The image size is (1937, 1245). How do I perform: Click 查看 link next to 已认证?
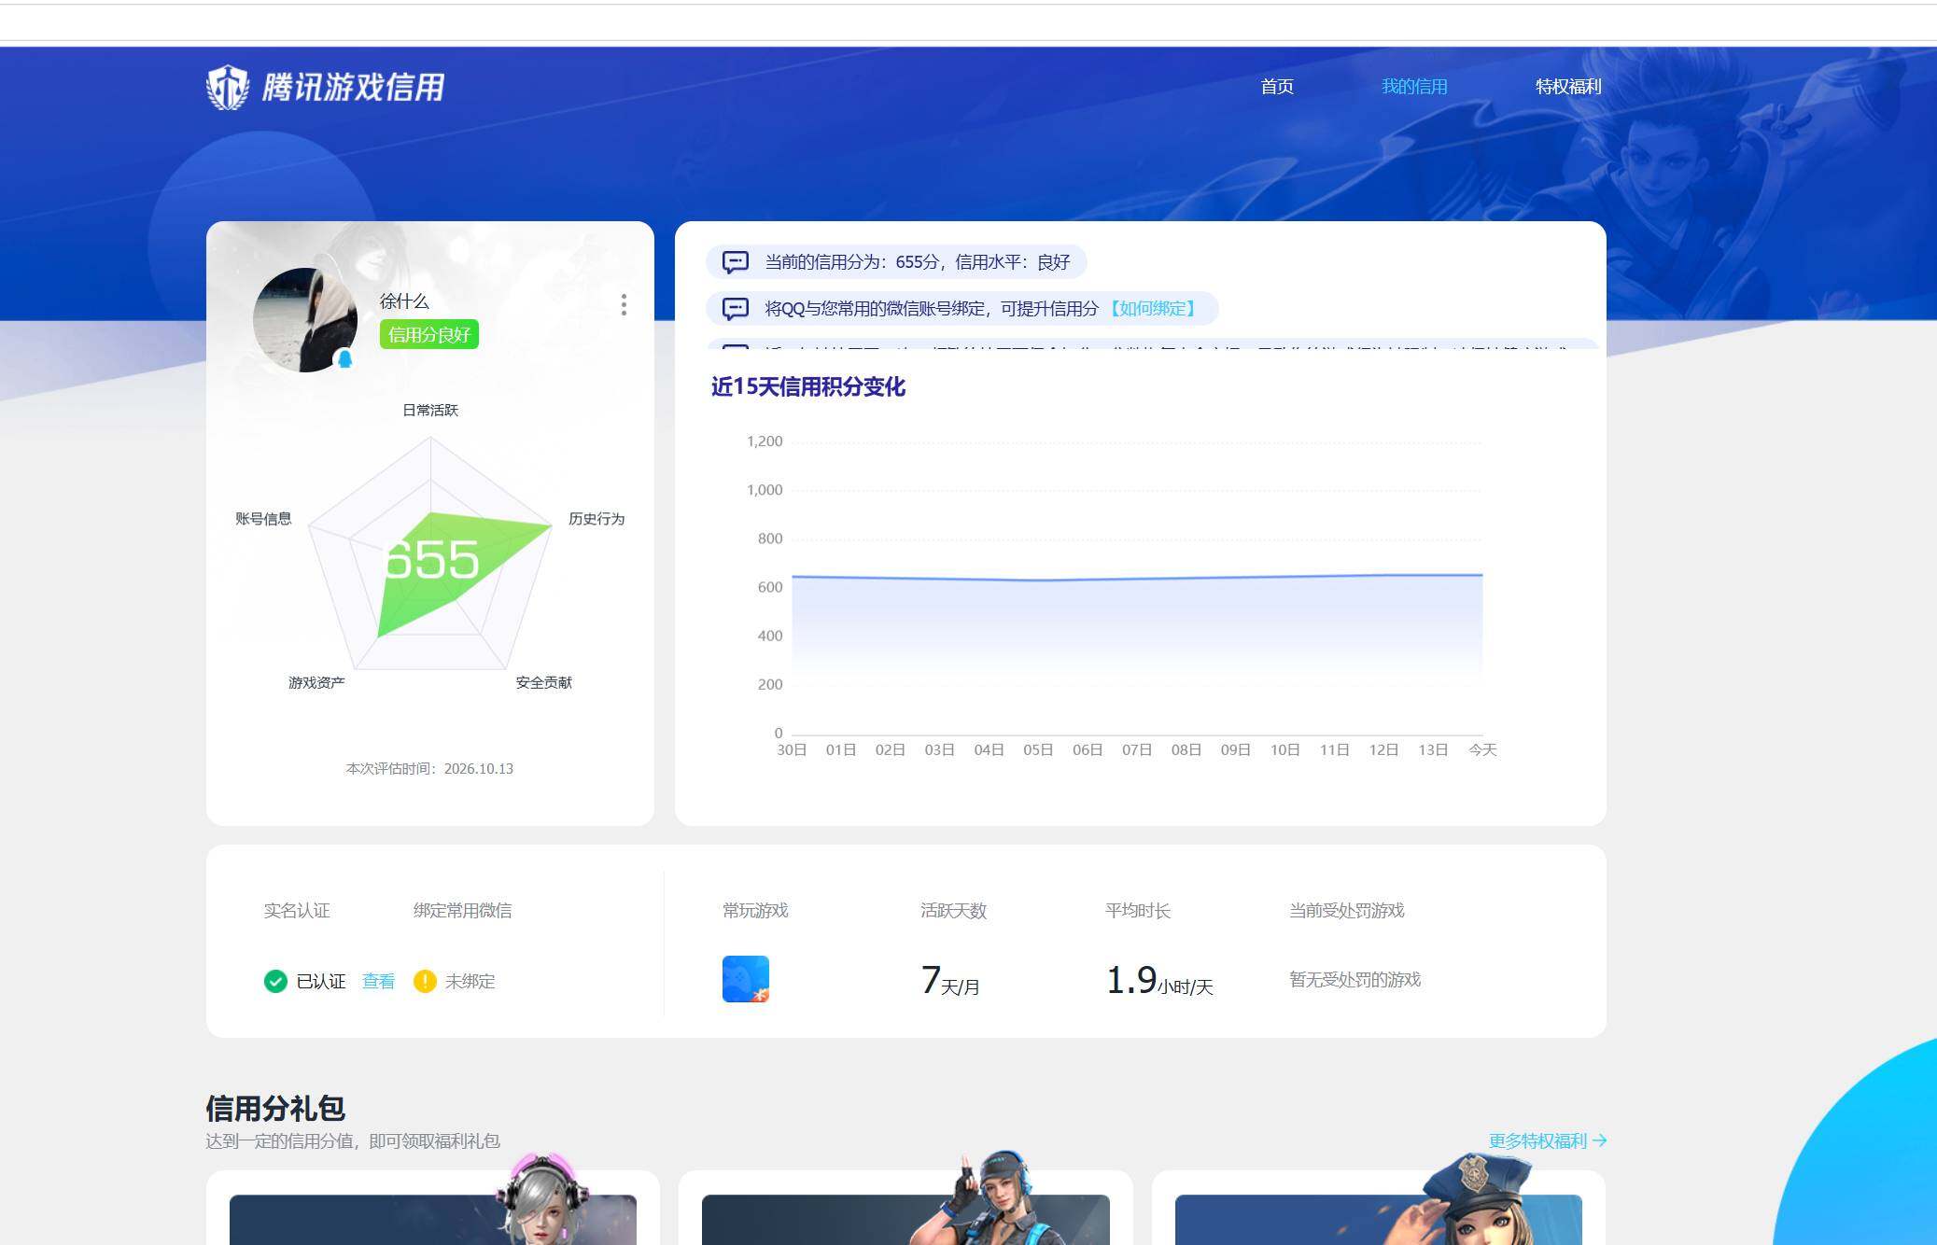pos(379,981)
